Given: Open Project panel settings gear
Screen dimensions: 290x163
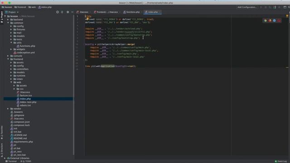Looking at the screenshot, I should (x=68, y=12).
